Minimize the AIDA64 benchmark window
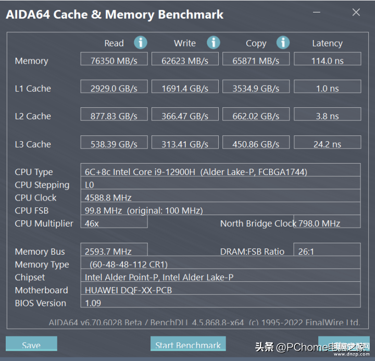 pyautogui.click(x=317, y=12)
